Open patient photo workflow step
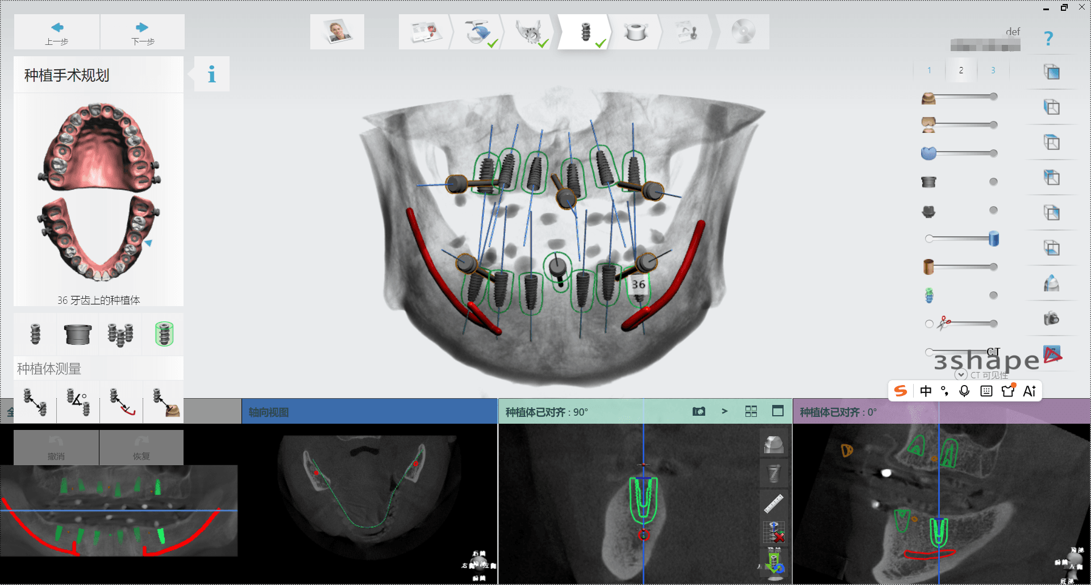 (x=338, y=32)
